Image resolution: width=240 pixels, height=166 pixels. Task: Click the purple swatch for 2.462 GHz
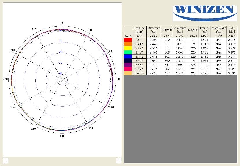[128, 65]
